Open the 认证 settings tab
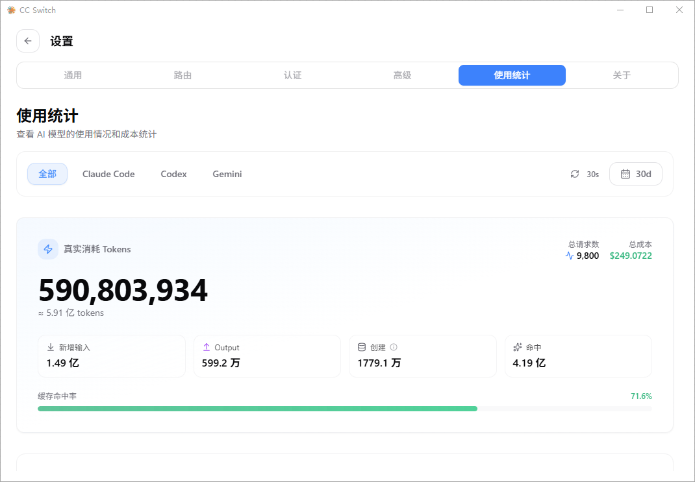 tap(292, 75)
